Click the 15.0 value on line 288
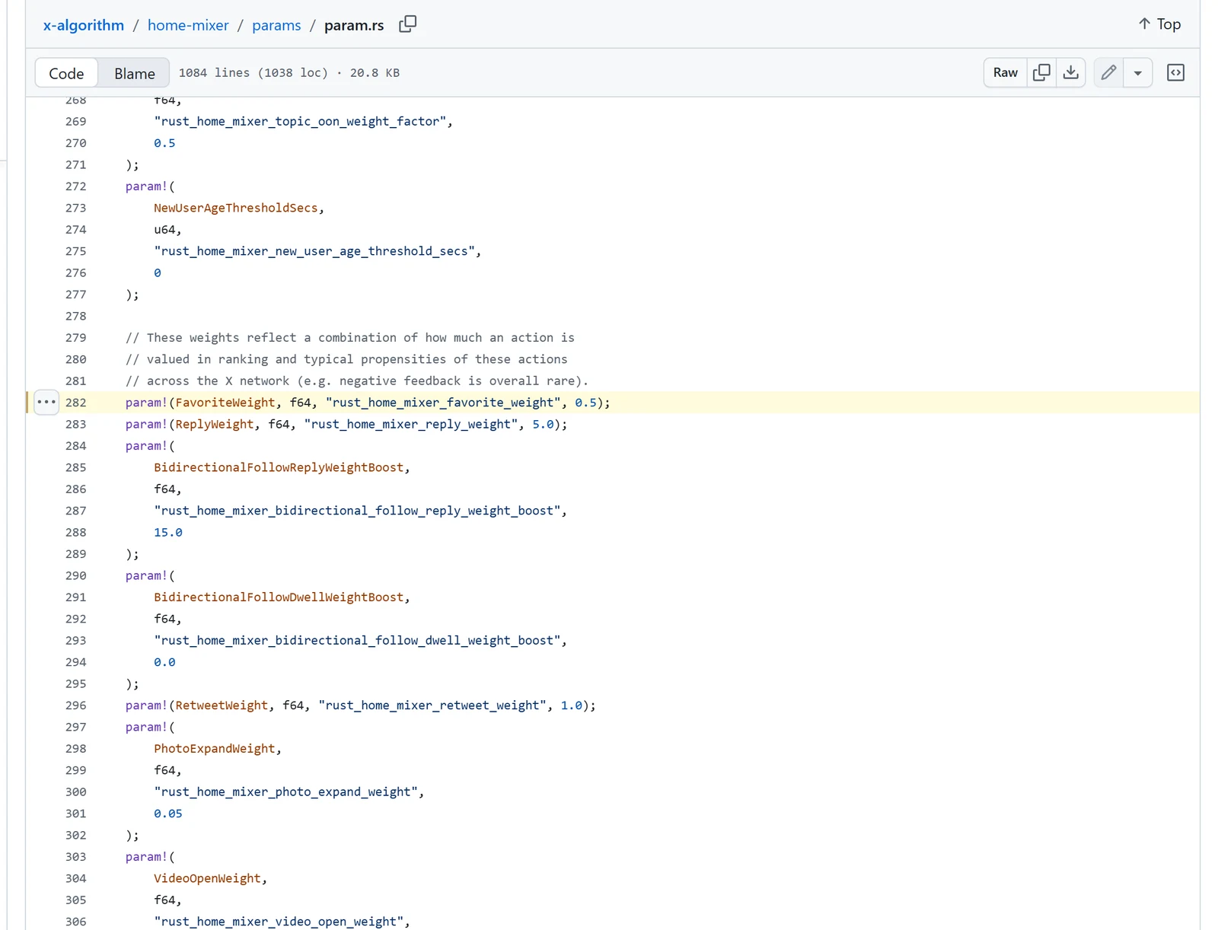The height and width of the screenshot is (930, 1218). coord(168,533)
